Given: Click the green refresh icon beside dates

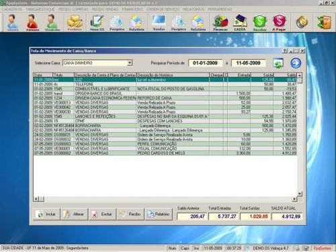Looking at the screenshot, I should [x=278, y=63].
